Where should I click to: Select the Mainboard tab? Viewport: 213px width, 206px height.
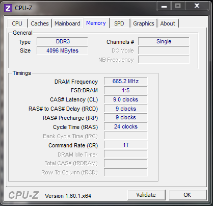(x=67, y=23)
